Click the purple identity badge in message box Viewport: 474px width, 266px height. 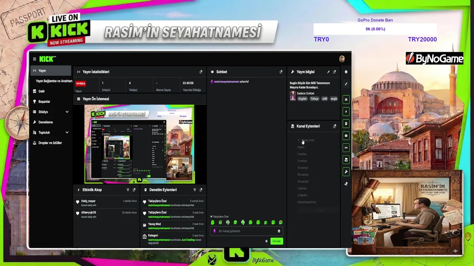214,231
